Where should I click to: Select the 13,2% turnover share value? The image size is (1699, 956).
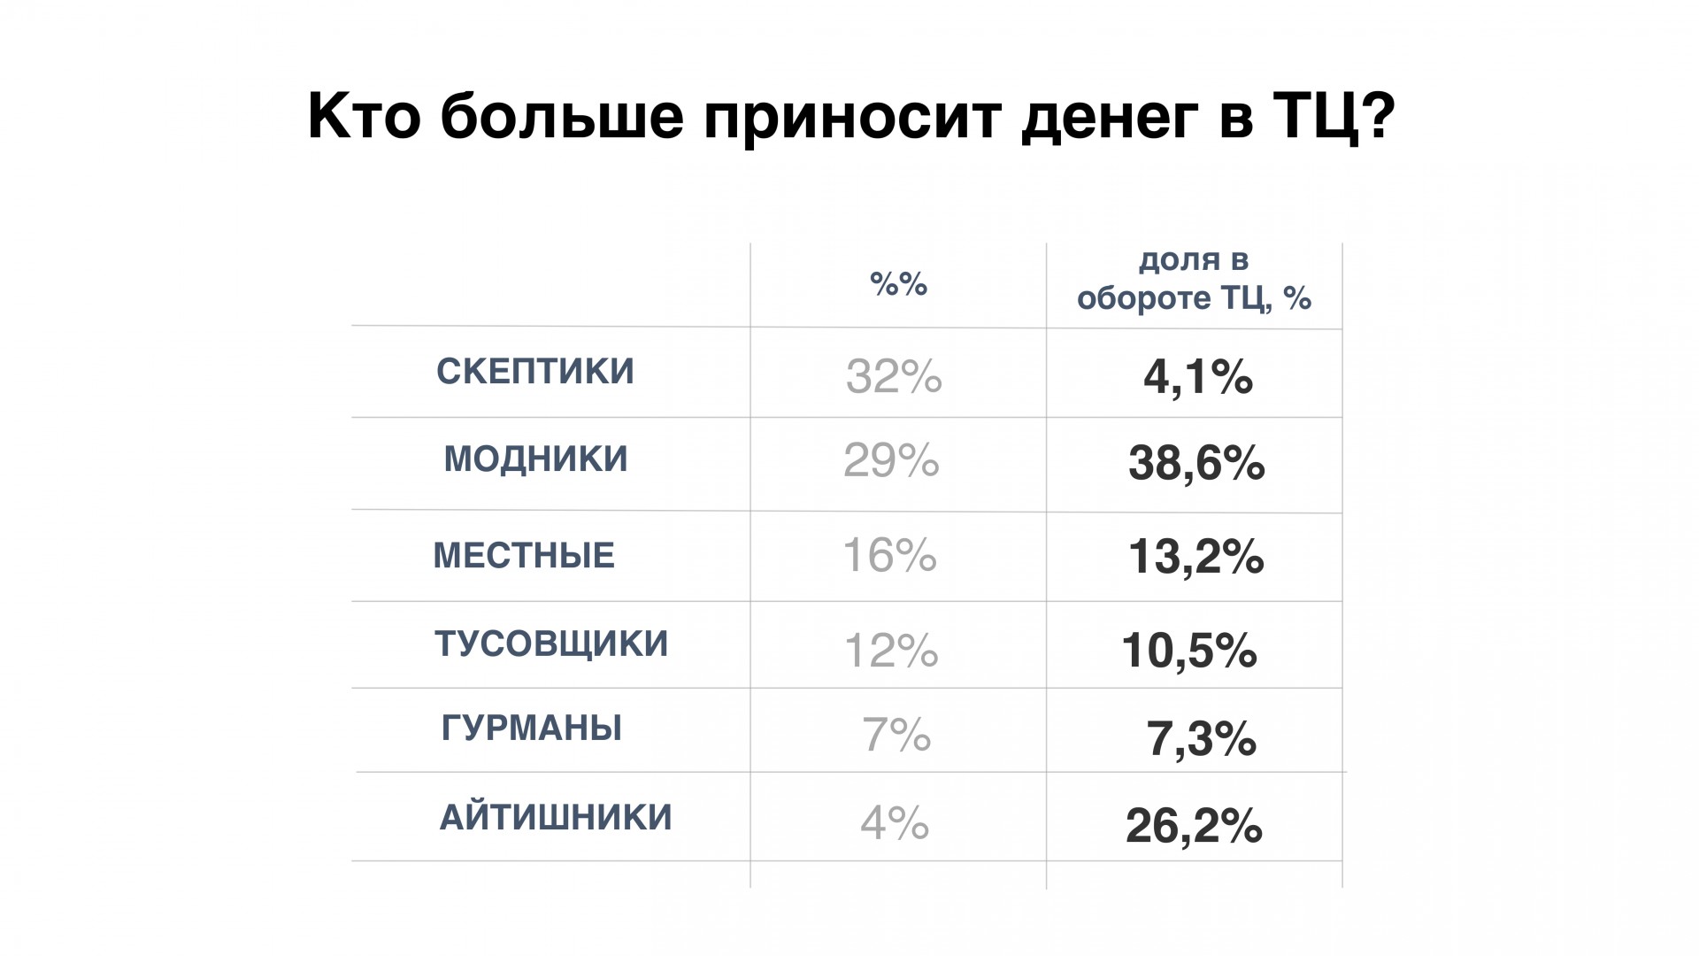(x=1195, y=557)
